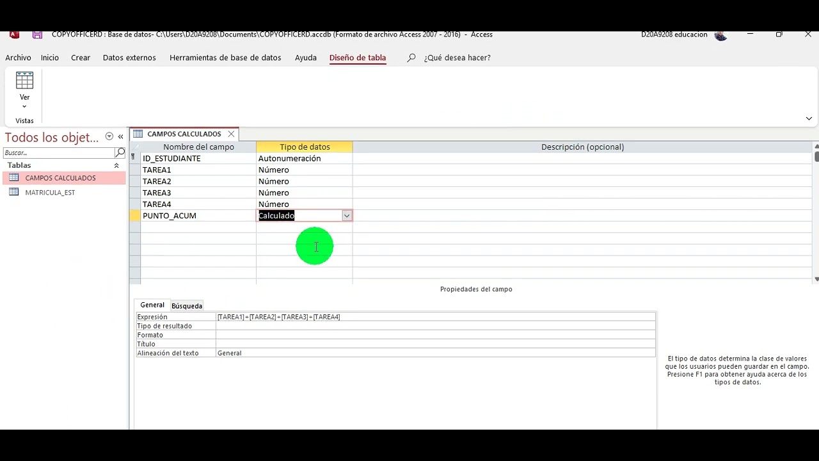Open the Datos externos tab
819x461 pixels.
click(x=129, y=58)
